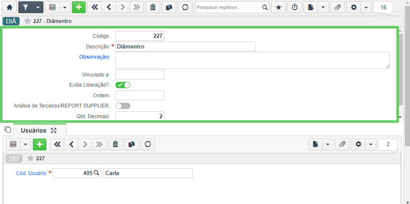The width and height of the screenshot is (410, 204).
Task: Copy the Usuários record using duplicate icon
Action: (132, 144)
